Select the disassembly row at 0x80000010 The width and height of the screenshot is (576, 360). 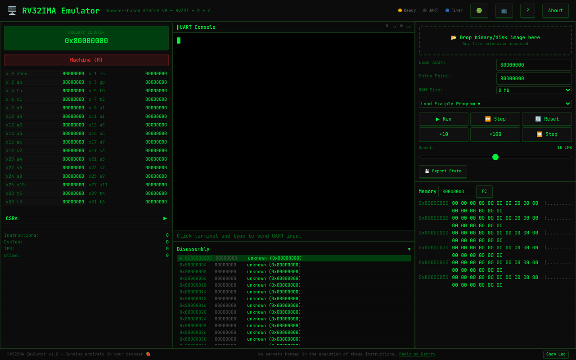(x=294, y=285)
